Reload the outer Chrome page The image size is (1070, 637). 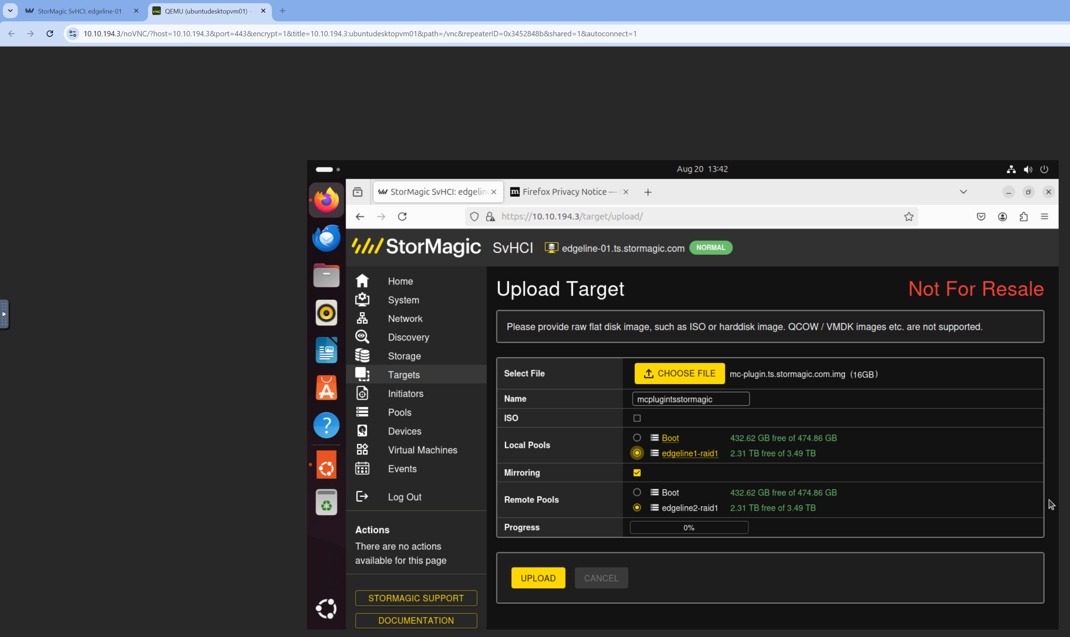[x=50, y=33]
